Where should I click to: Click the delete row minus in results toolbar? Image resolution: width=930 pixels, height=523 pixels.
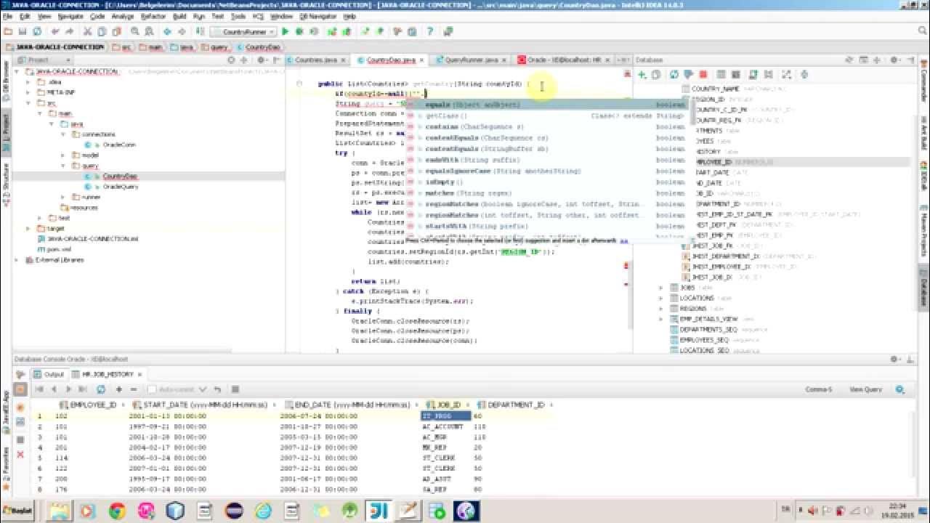pyautogui.click(x=134, y=389)
